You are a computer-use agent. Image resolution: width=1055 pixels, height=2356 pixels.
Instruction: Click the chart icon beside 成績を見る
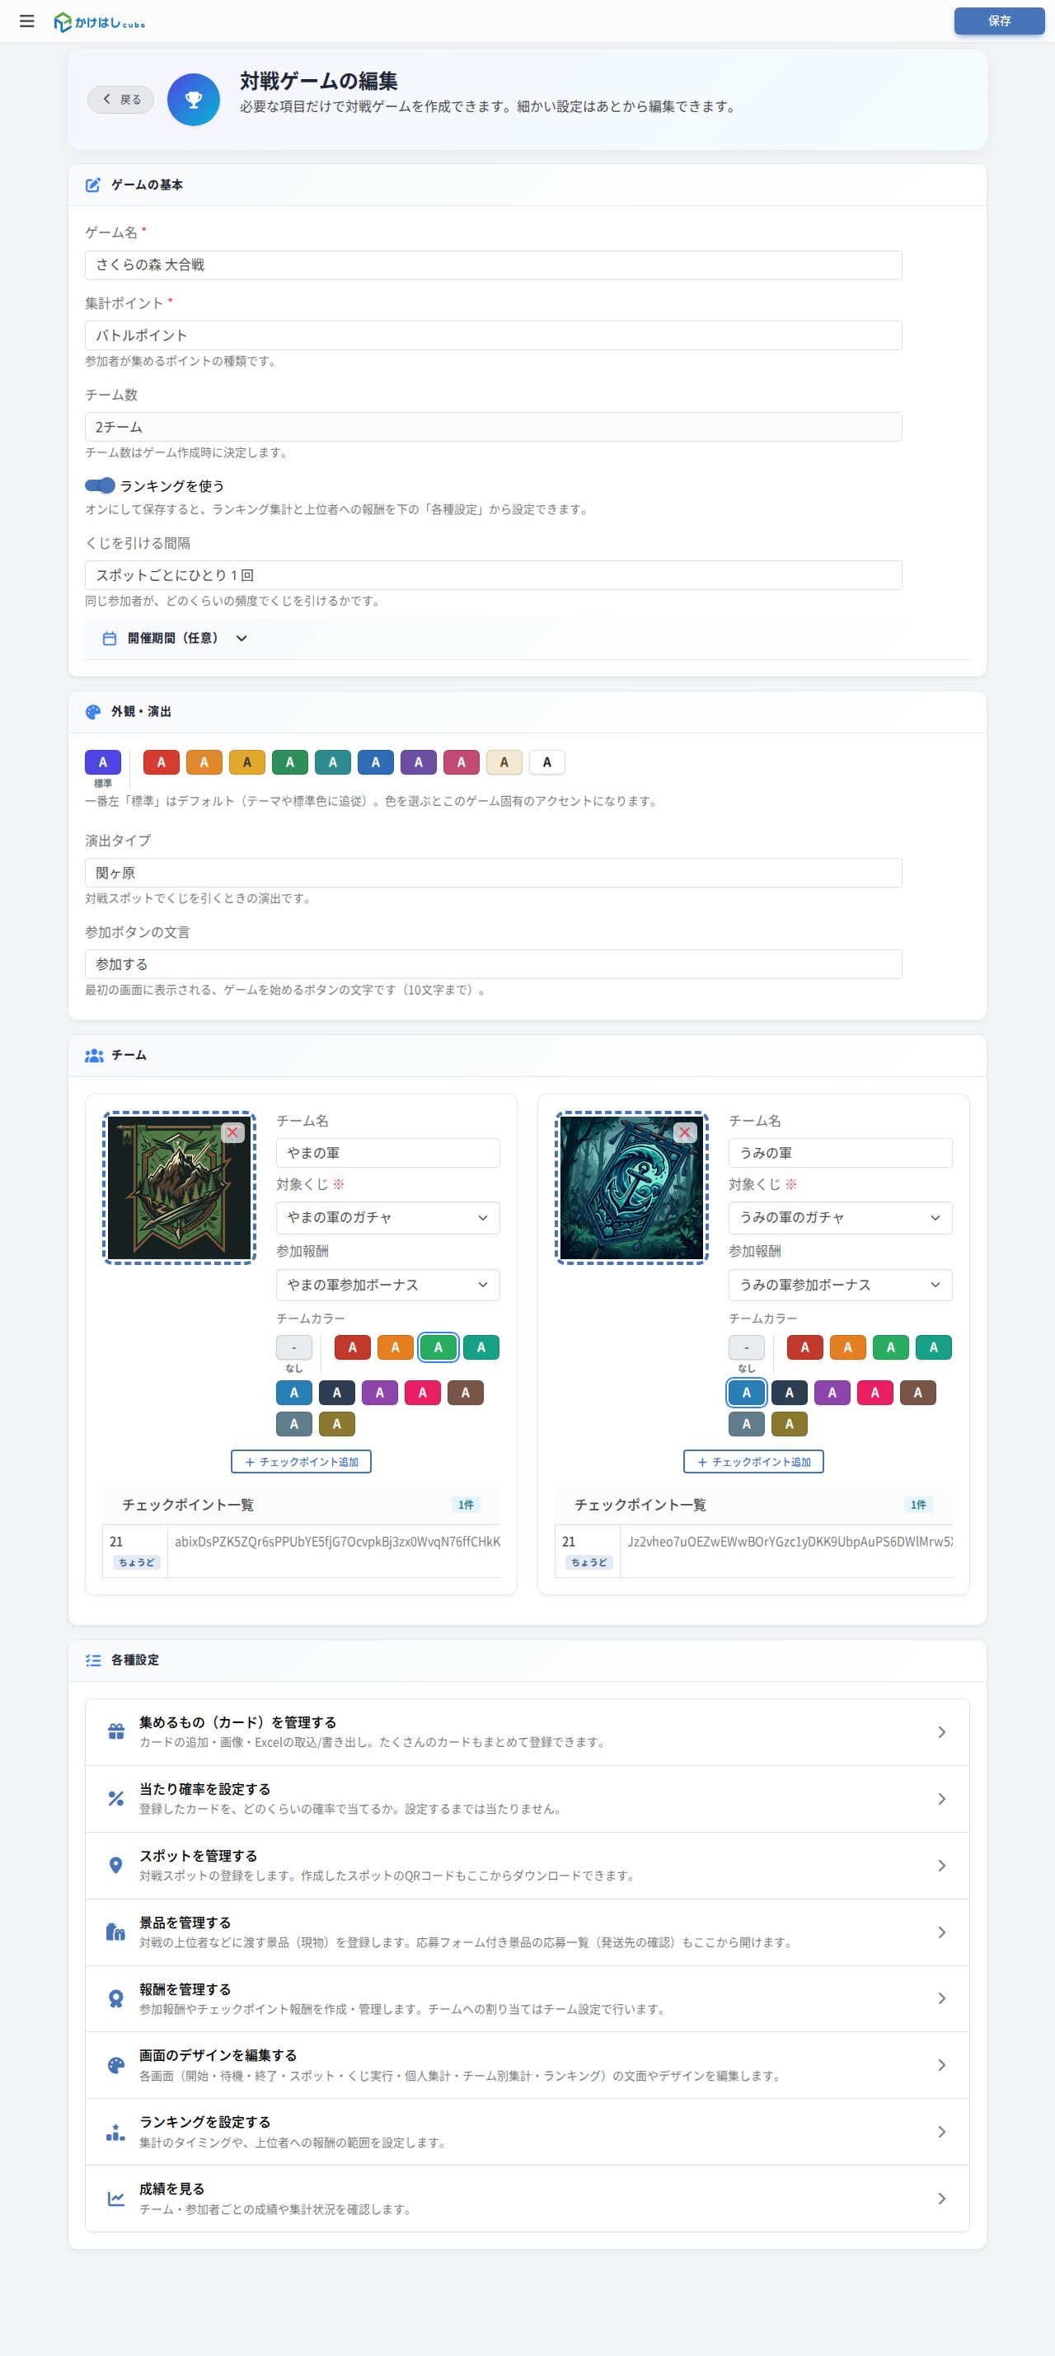[x=115, y=2199]
